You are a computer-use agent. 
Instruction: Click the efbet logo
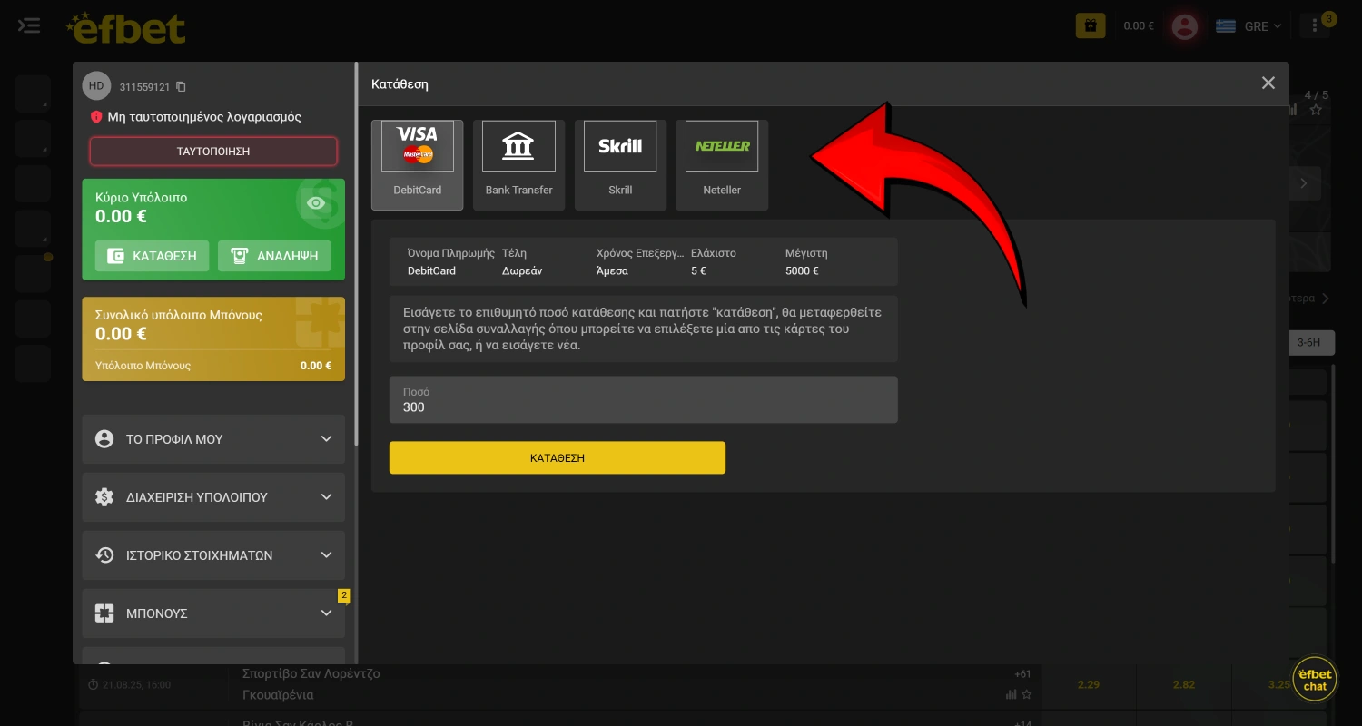click(x=126, y=27)
